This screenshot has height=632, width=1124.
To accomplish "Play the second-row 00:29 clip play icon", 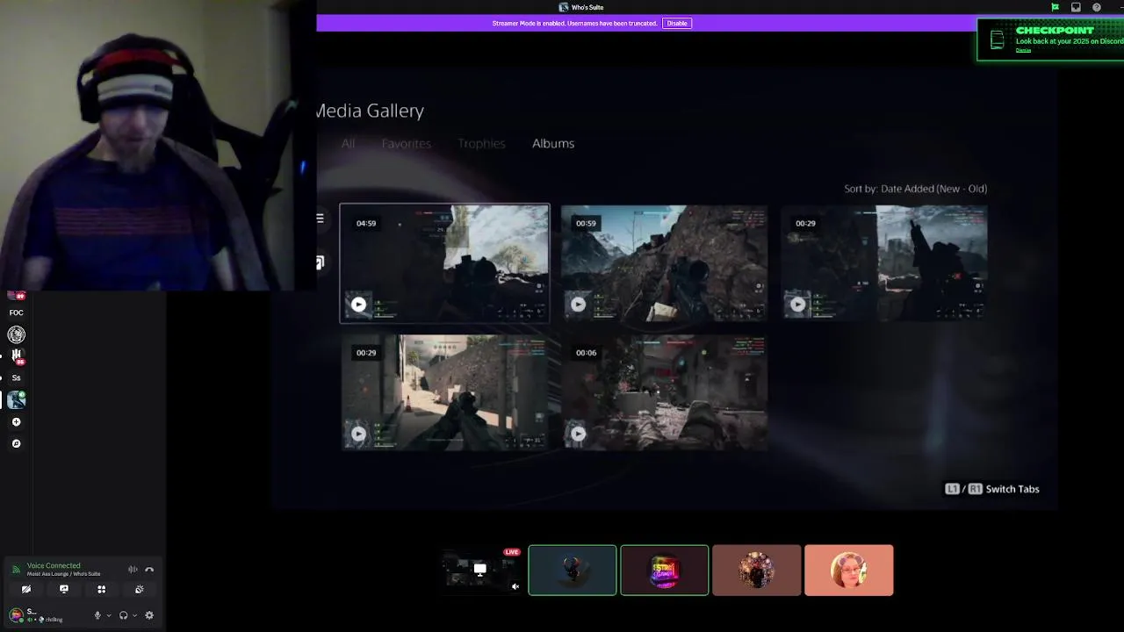I will 358,434.
